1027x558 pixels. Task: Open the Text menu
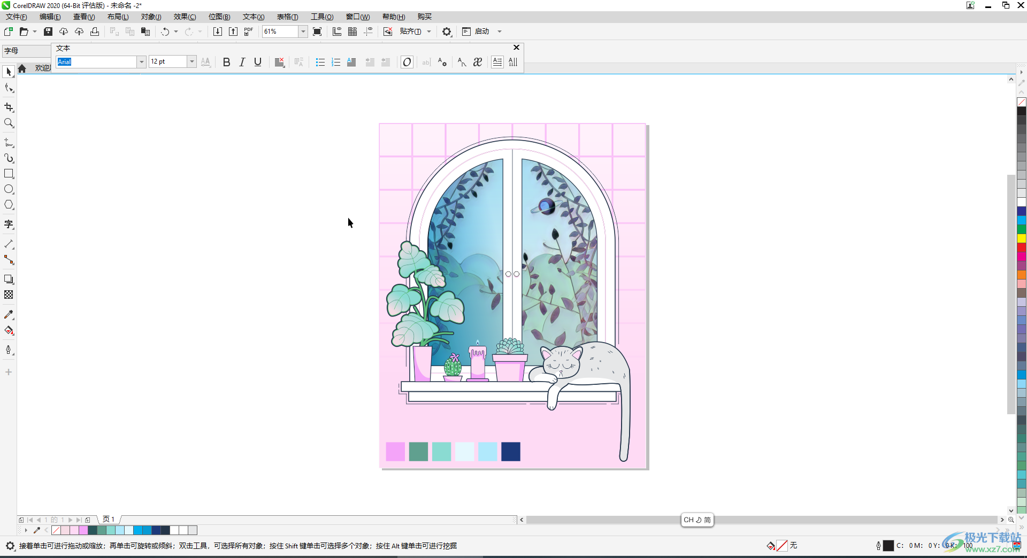254,17
